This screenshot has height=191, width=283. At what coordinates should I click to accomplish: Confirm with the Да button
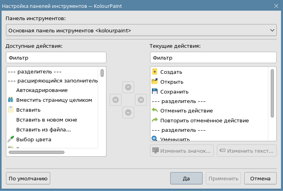(x=186, y=178)
